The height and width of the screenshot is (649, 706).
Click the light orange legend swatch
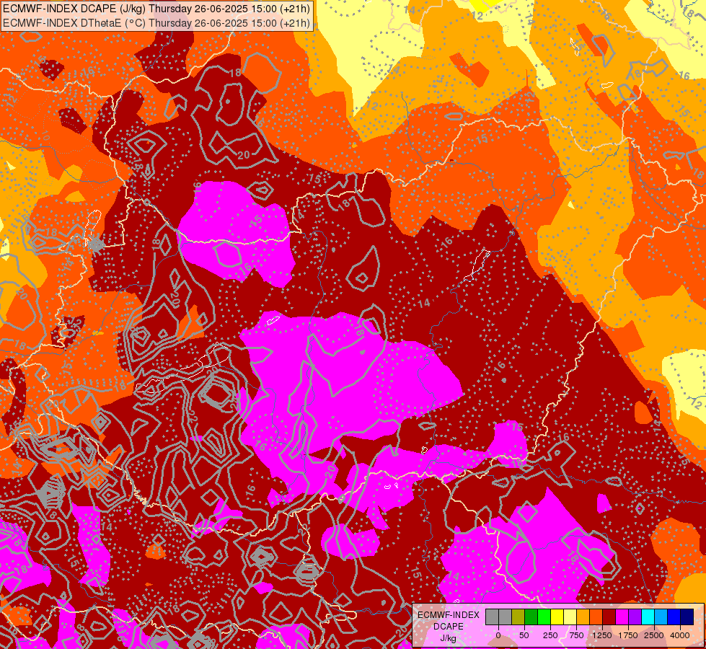click(583, 617)
